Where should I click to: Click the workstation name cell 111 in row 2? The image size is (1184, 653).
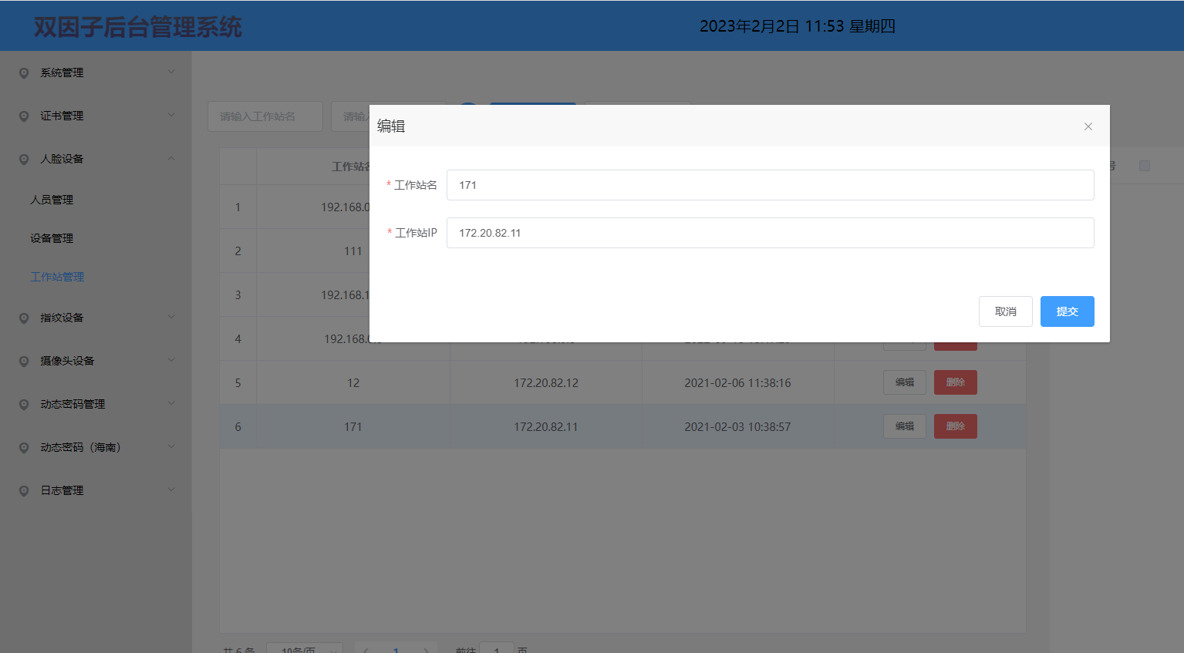[x=353, y=251]
